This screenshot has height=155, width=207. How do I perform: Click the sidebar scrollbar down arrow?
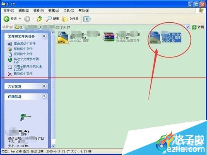[53, 146]
